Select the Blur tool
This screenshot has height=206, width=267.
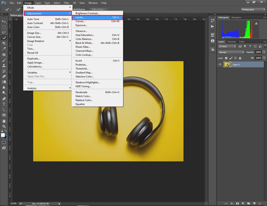point(4,87)
